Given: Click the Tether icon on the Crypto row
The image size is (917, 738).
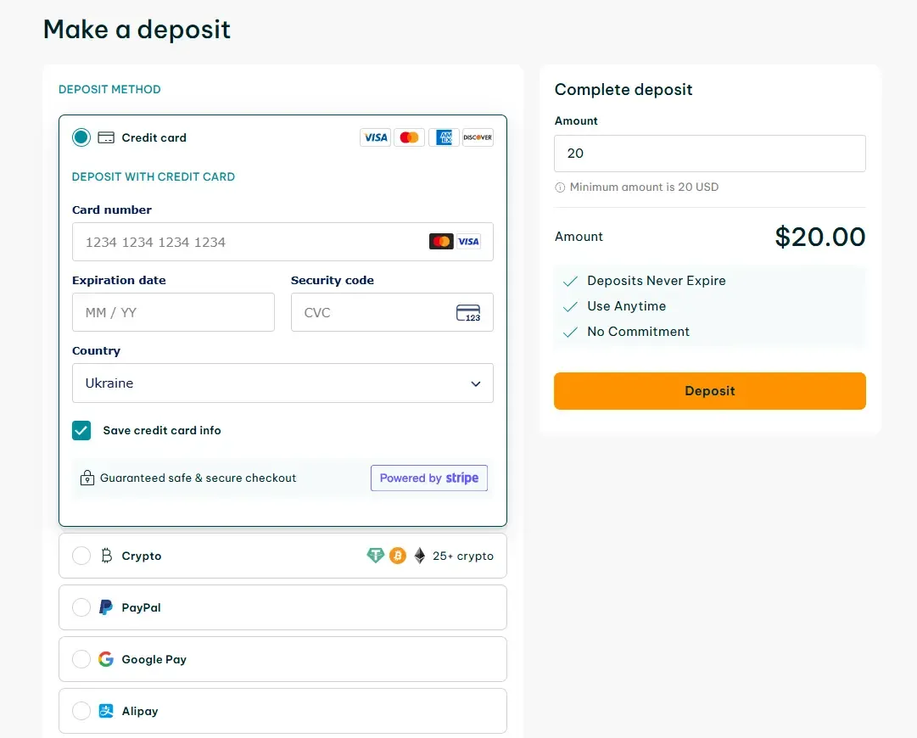Looking at the screenshot, I should 375,556.
